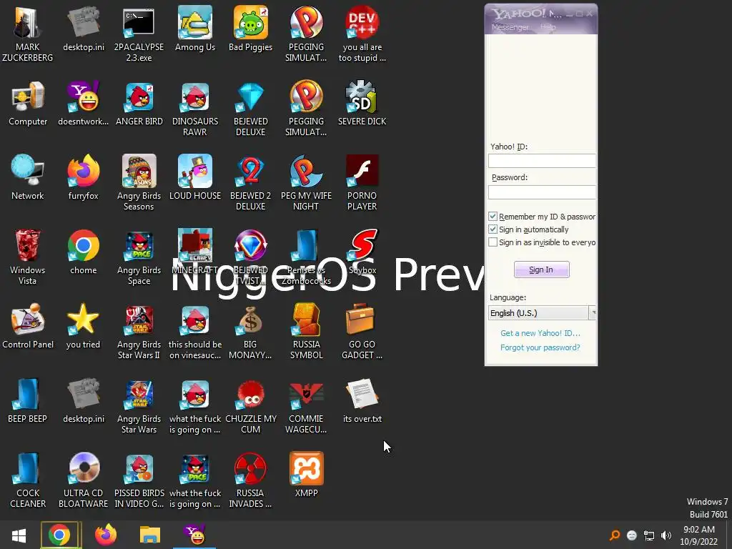Open the Windows Start button
The image size is (732, 549).
point(19,535)
